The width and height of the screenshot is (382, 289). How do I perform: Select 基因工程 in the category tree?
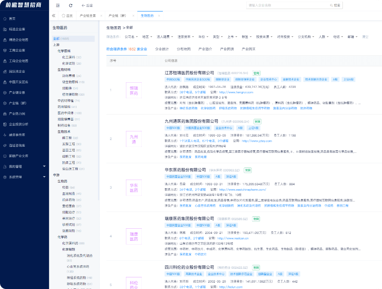tap(72, 150)
